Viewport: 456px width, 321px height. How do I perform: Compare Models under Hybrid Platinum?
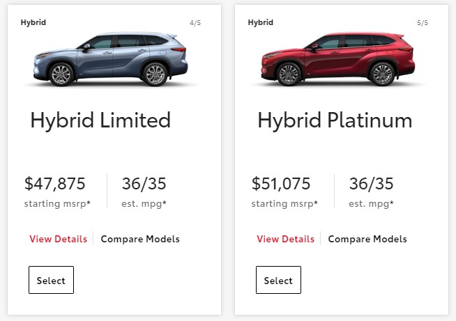[367, 239]
